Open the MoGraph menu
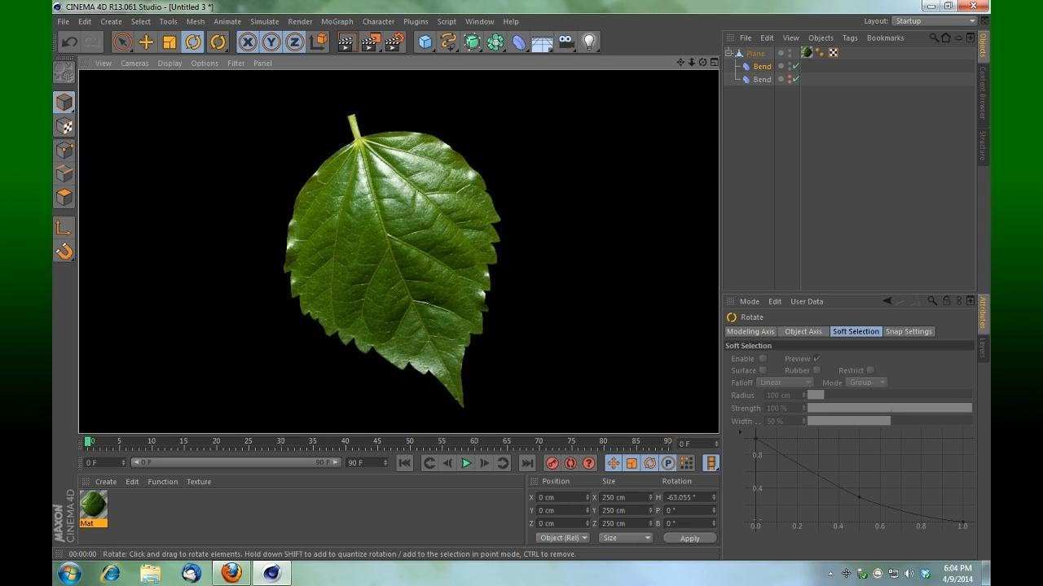The image size is (1043, 586). tap(337, 22)
